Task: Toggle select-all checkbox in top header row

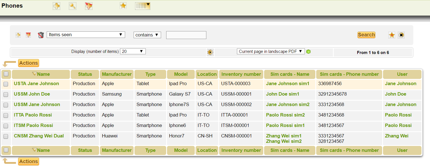Action: click(x=6, y=74)
